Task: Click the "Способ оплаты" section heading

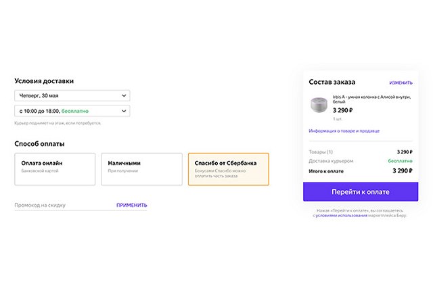Action: pyautogui.click(x=39, y=144)
